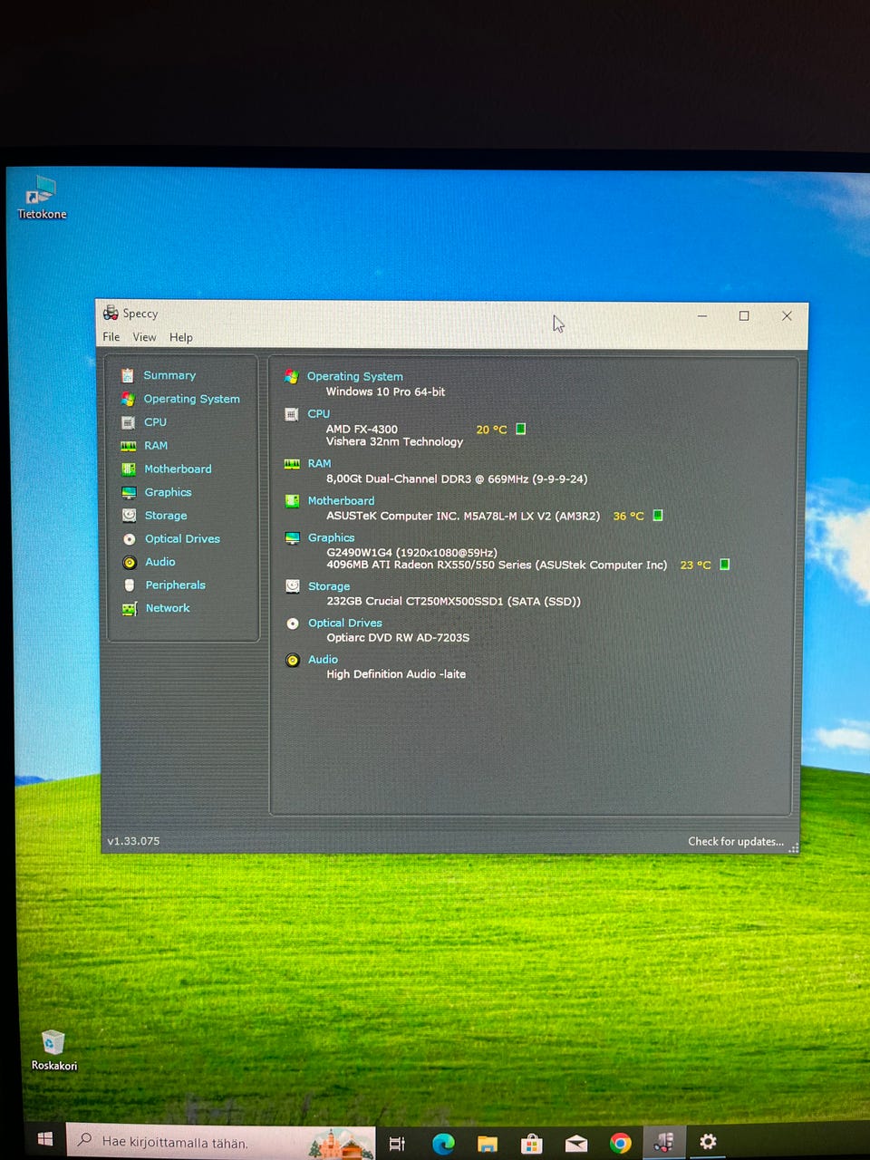Go to the CPU section label
Screen dimensions: 870x1160
pos(155,422)
